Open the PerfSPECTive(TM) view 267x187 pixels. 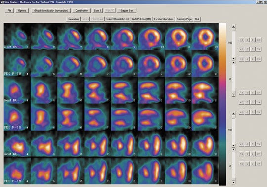click(141, 19)
